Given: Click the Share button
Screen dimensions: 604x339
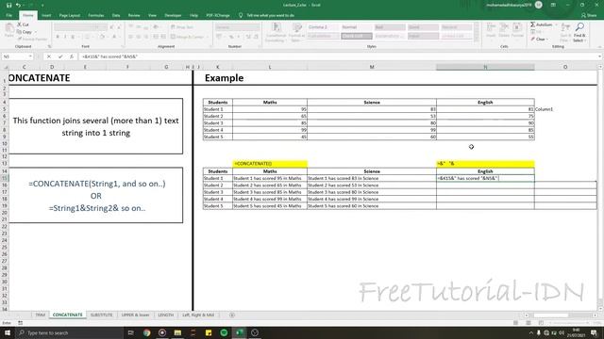Looking at the screenshot, I should tap(589, 15).
